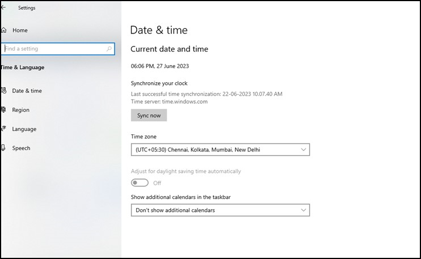Click the back arrow in Settings
This screenshot has width=421, height=259.
pos(3,8)
